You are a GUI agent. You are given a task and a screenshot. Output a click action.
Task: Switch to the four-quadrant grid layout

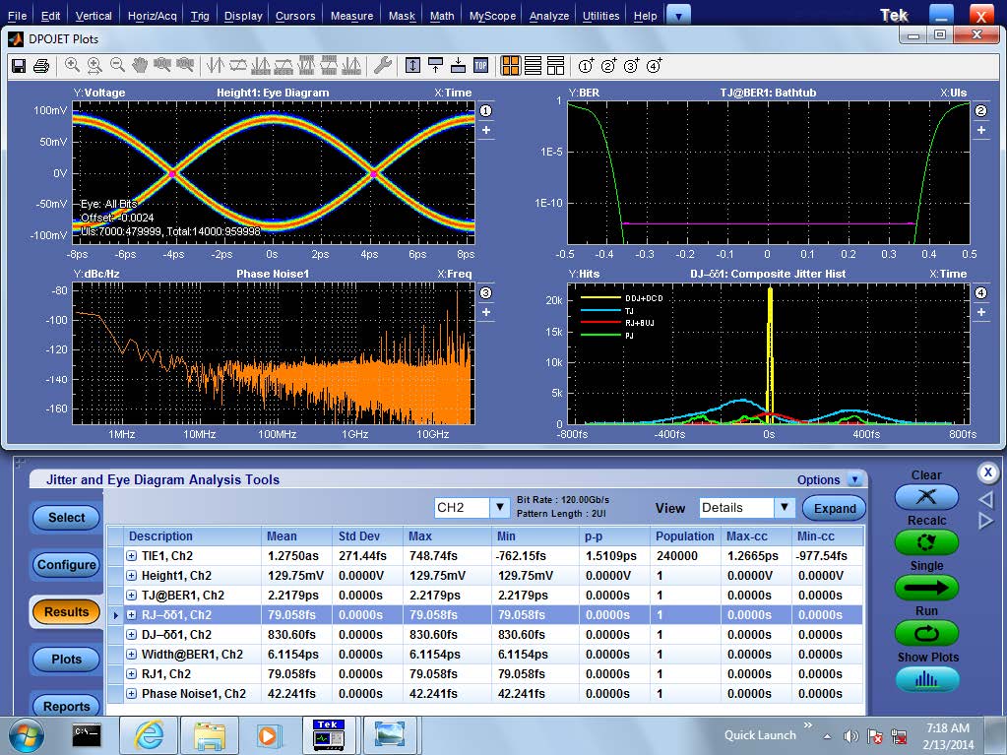click(x=510, y=66)
